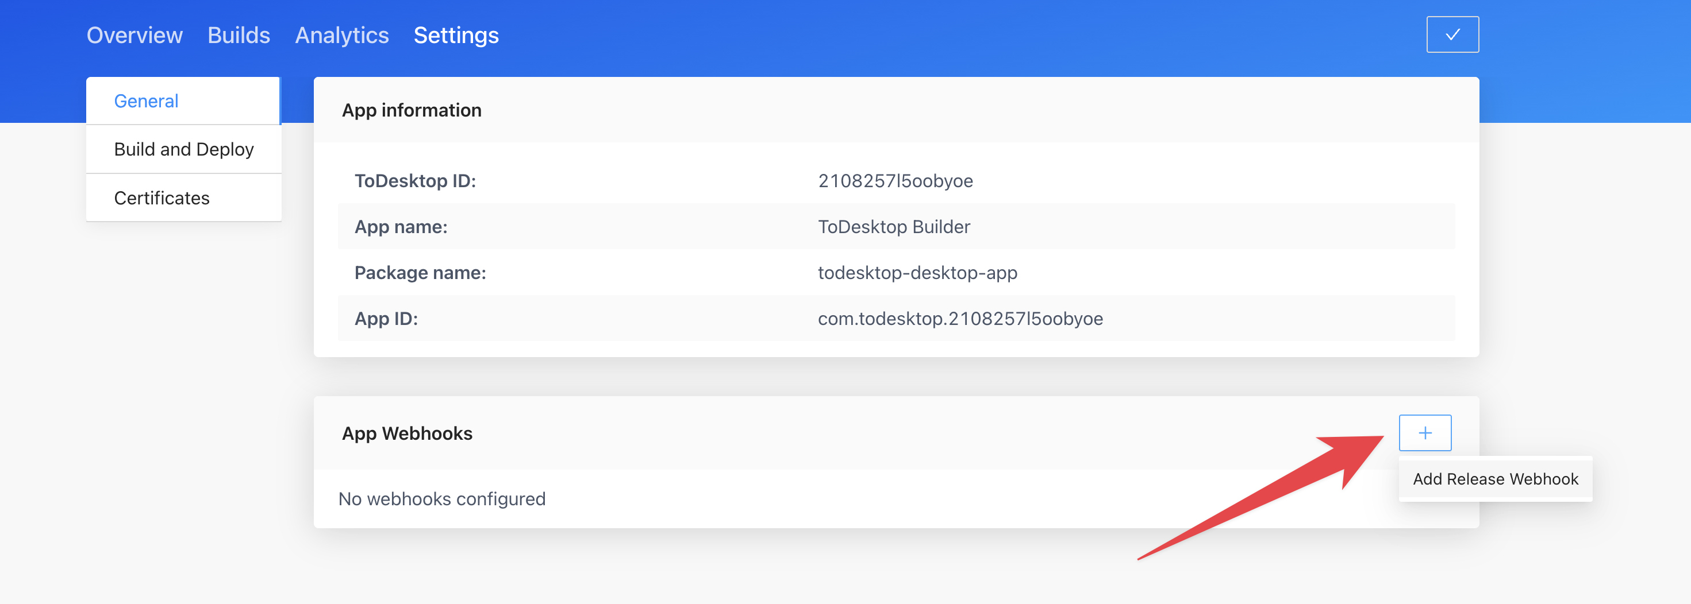Click the App name value ToDesktop Builder
The height and width of the screenshot is (604, 1691).
click(x=893, y=227)
